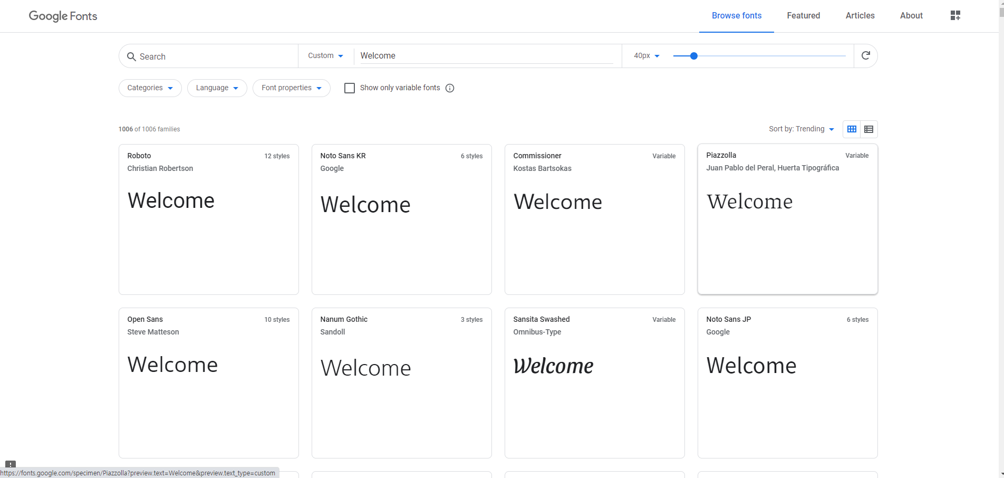
Task: Click the Christian Robertson designer name
Action: tap(160, 168)
